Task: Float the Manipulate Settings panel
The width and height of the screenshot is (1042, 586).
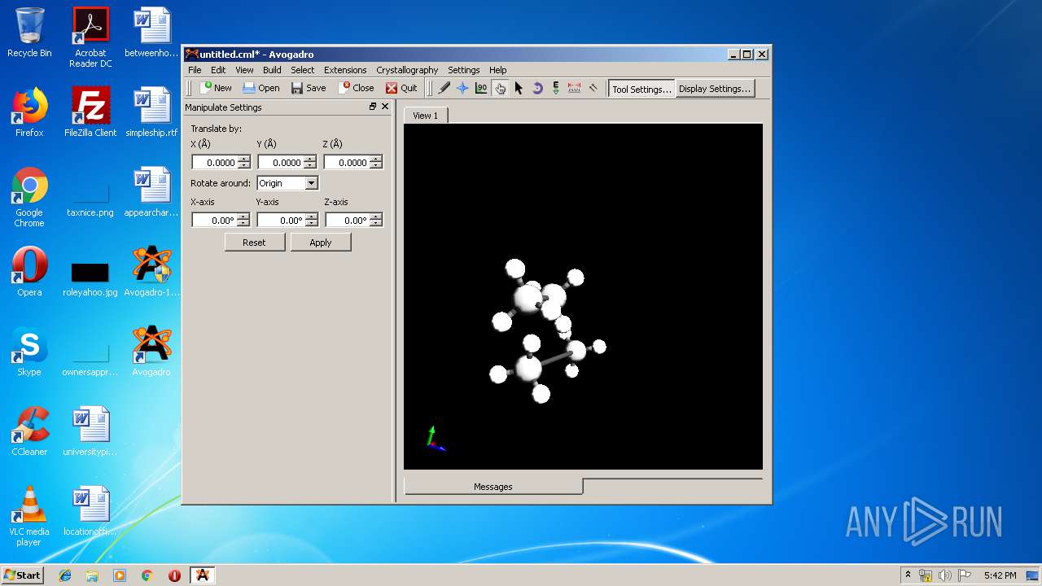Action: point(373,107)
